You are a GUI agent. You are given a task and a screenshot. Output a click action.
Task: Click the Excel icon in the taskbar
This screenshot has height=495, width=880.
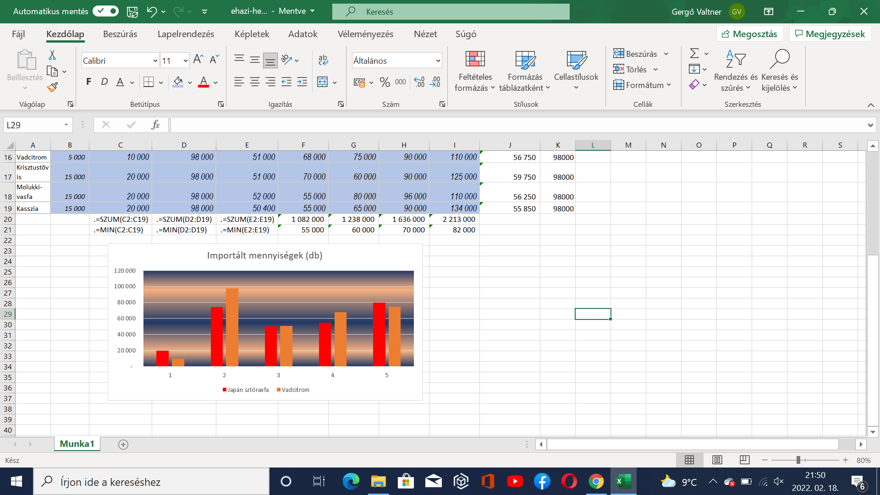pyautogui.click(x=623, y=481)
